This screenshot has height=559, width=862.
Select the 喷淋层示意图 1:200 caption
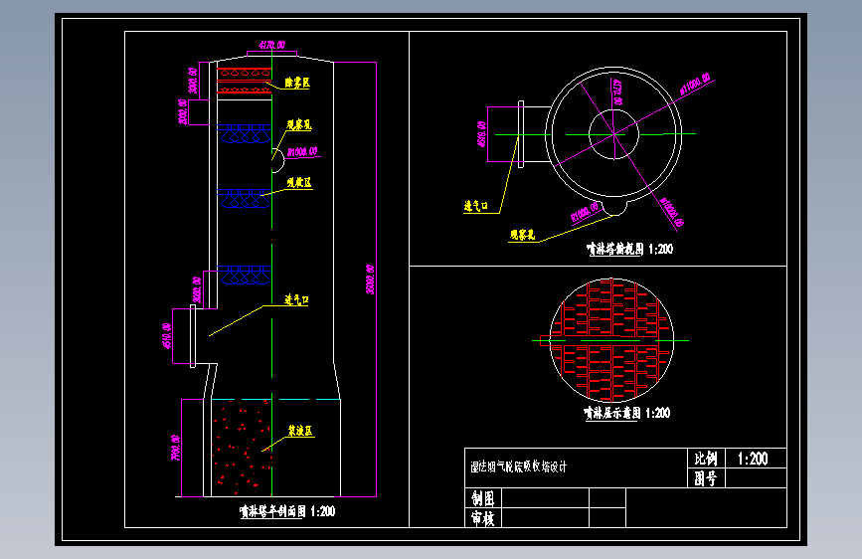click(626, 413)
